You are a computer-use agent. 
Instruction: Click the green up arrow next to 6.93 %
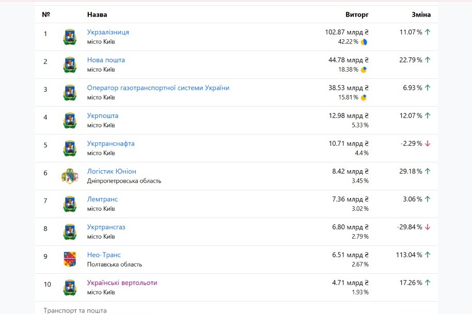click(x=428, y=88)
